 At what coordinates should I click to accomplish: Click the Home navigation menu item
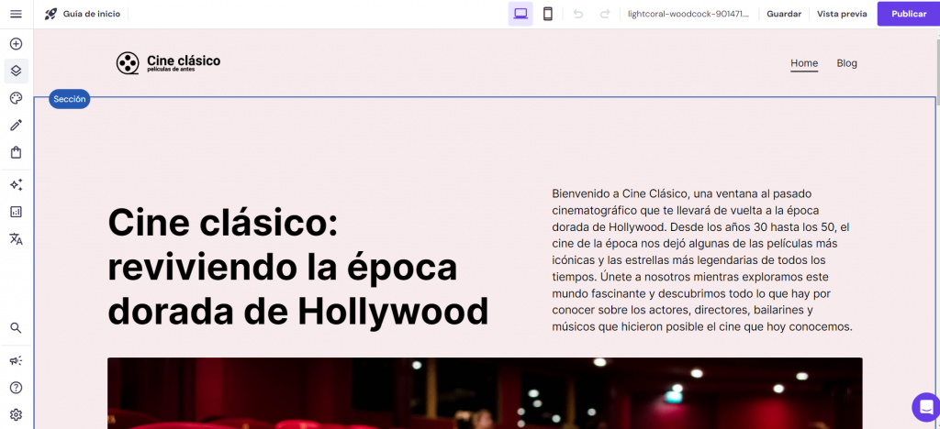(804, 63)
